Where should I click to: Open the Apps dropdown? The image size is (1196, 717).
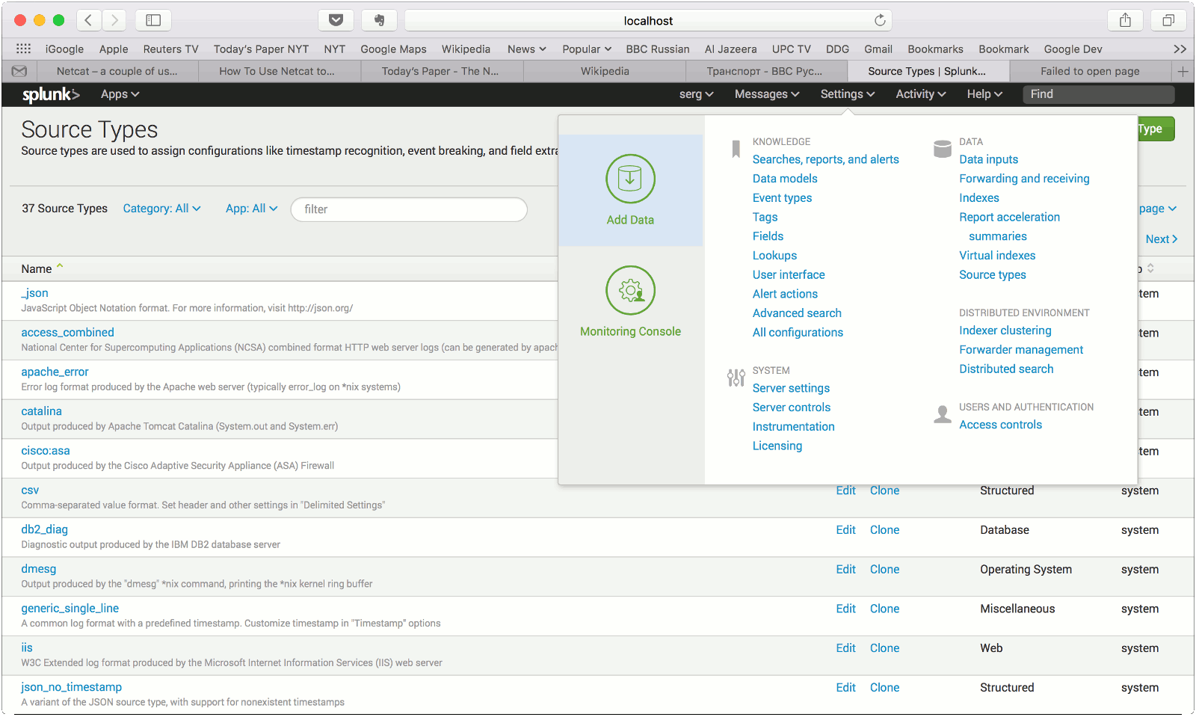click(120, 94)
